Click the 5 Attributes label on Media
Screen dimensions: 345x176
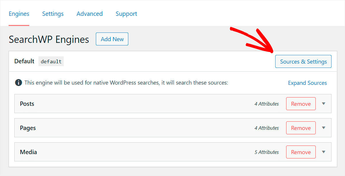click(267, 152)
